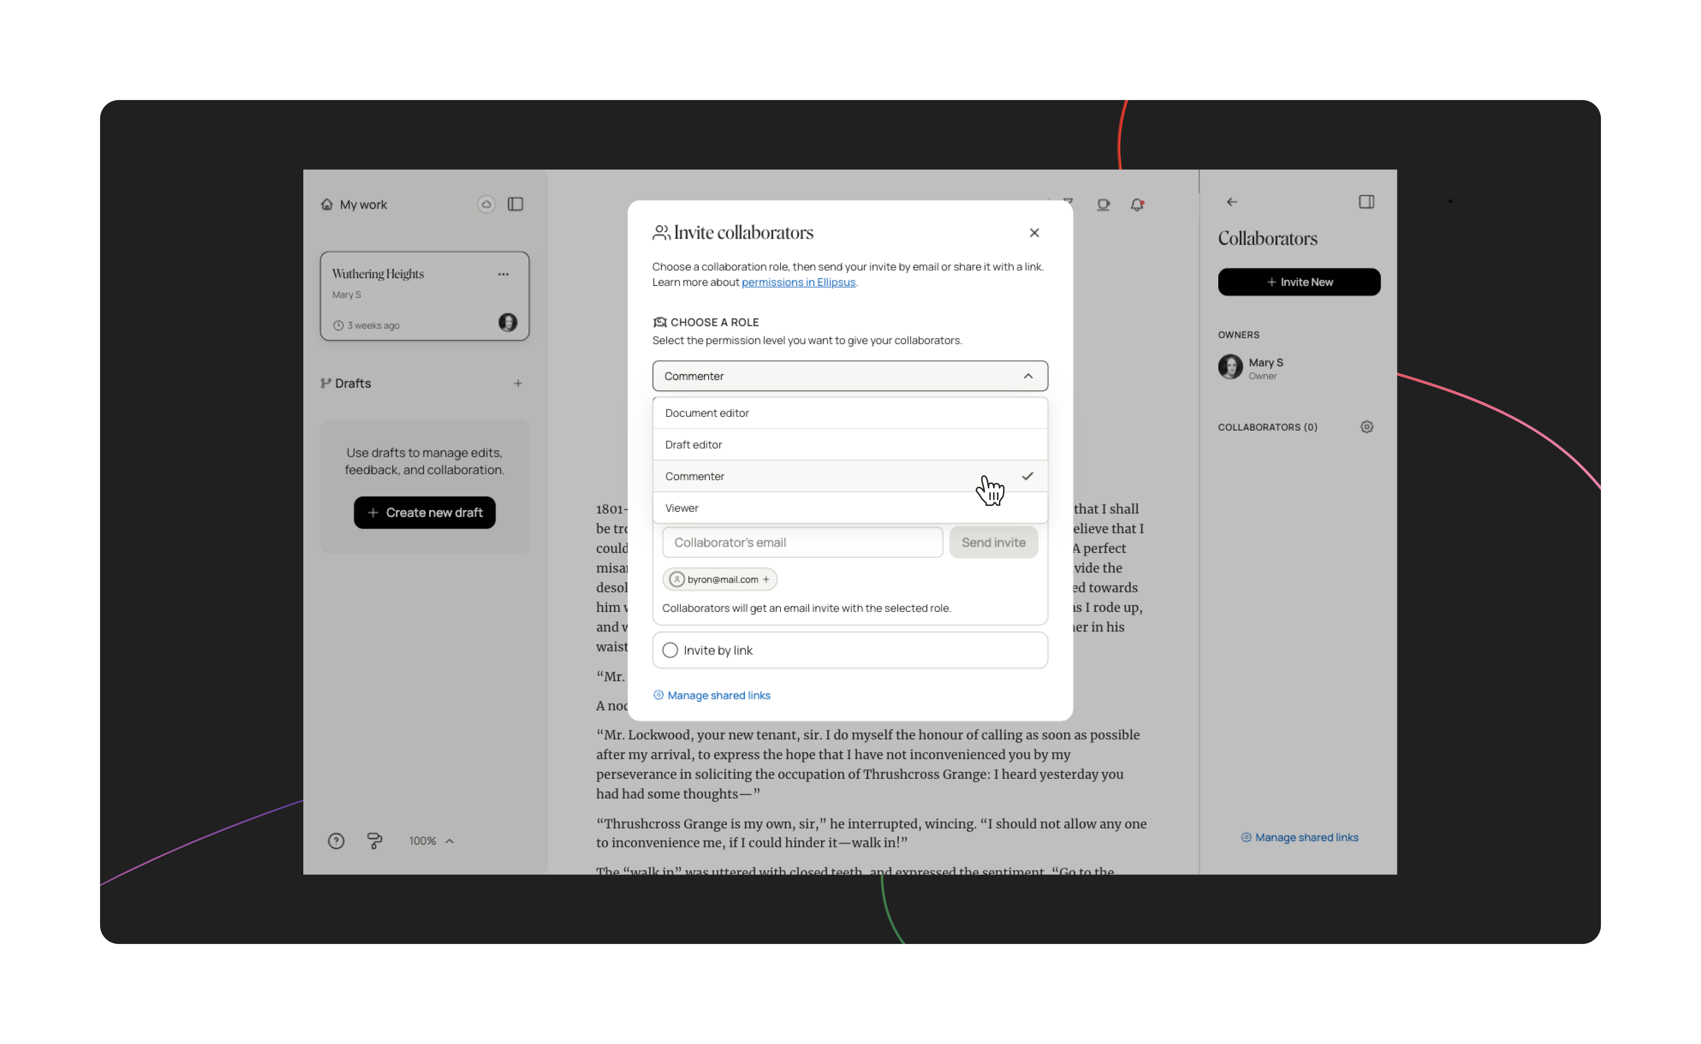
Task: Click the avatar on the Wuthering Heights card
Action: [508, 322]
